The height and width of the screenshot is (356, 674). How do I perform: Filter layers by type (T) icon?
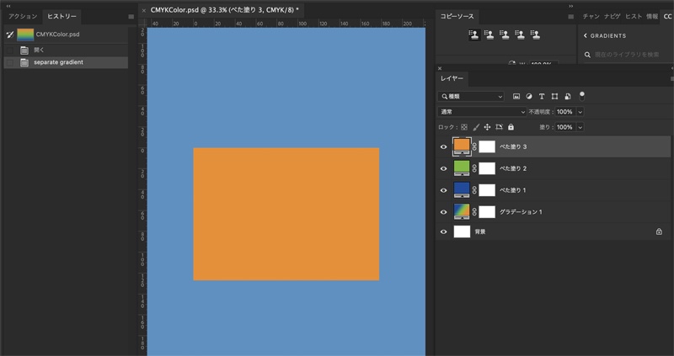point(542,97)
